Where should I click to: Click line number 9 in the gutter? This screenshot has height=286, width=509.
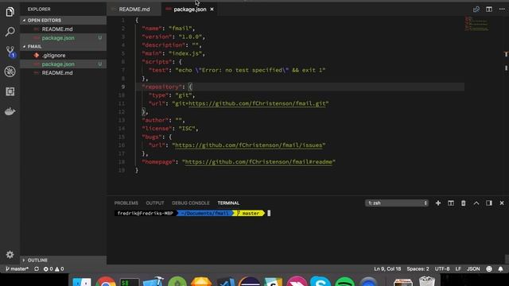(x=122, y=87)
